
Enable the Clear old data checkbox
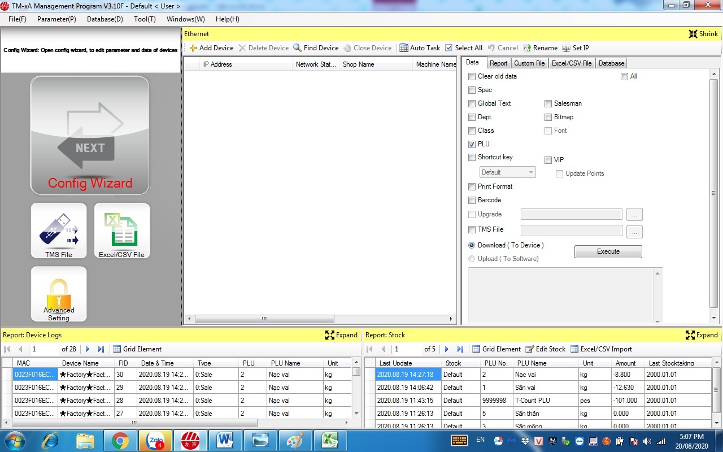(x=472, y=76)
